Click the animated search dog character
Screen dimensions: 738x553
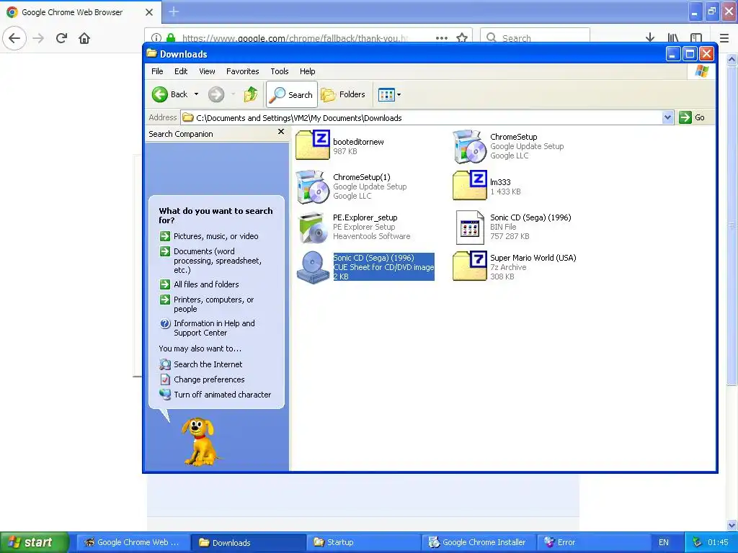pos(200,441)
